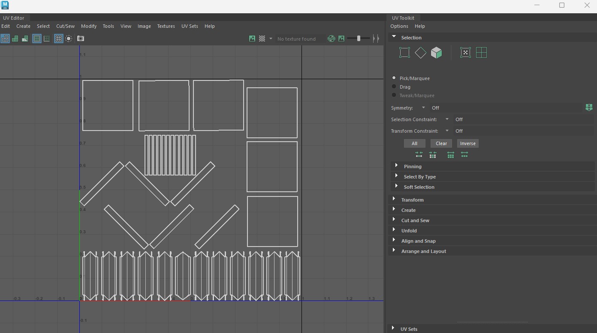Click the UV distortion shading icon
597x333 pixels.
(x=25, y=39)
